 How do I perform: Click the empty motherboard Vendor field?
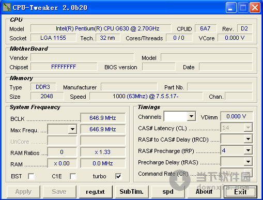point(82,57)
